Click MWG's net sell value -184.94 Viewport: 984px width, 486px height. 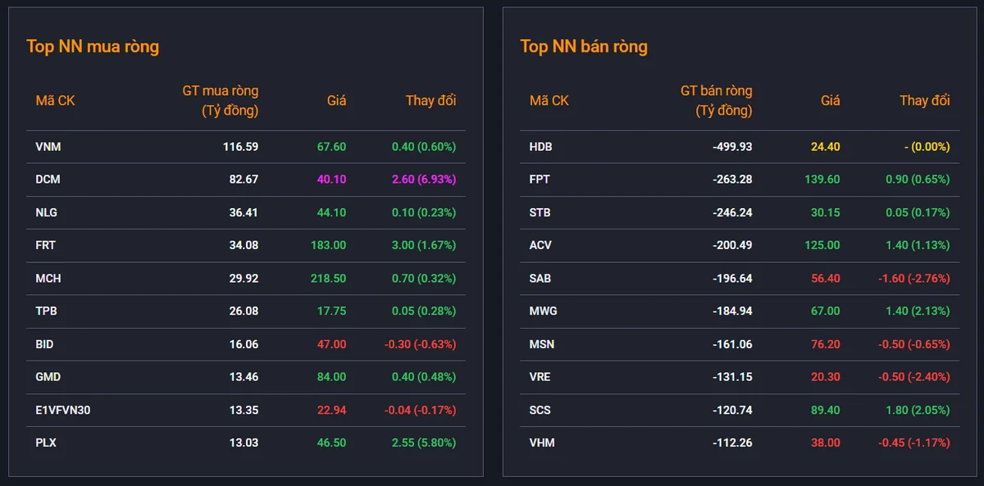(732, 311)
